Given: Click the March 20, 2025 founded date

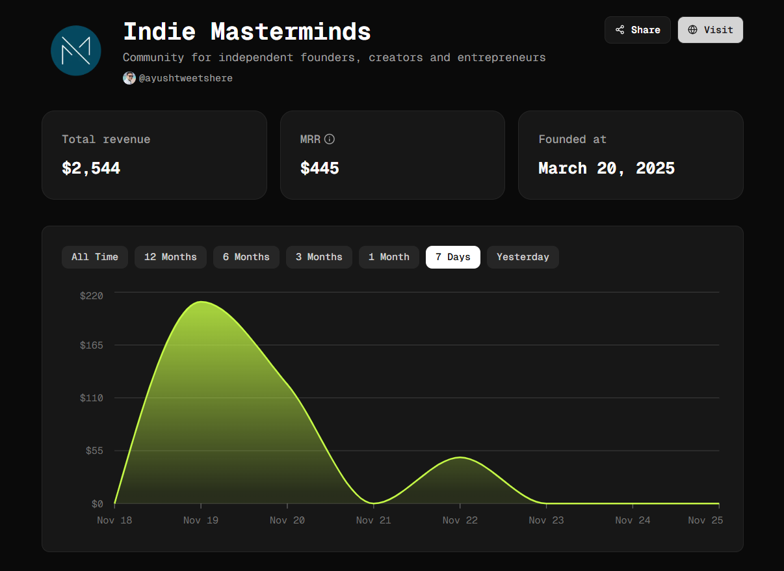Looking at the screenshot, I should coord(607,168).
